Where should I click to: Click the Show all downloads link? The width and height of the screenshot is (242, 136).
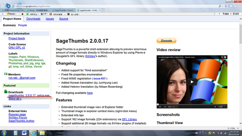[15, 99]
